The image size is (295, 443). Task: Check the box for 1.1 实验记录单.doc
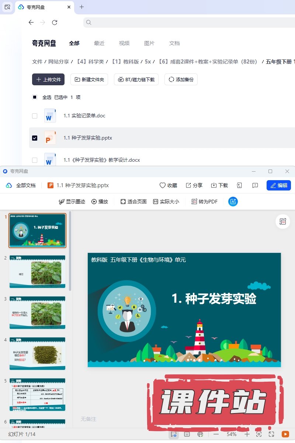pyautogui.click(x=35, y=116)
